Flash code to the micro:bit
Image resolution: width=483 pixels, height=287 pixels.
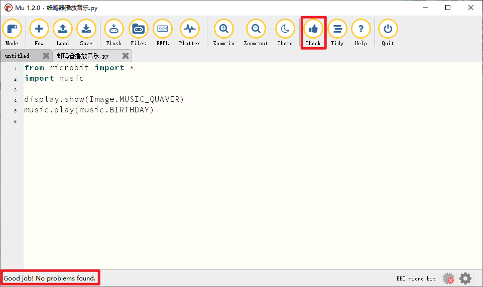[x=113, y=32]
